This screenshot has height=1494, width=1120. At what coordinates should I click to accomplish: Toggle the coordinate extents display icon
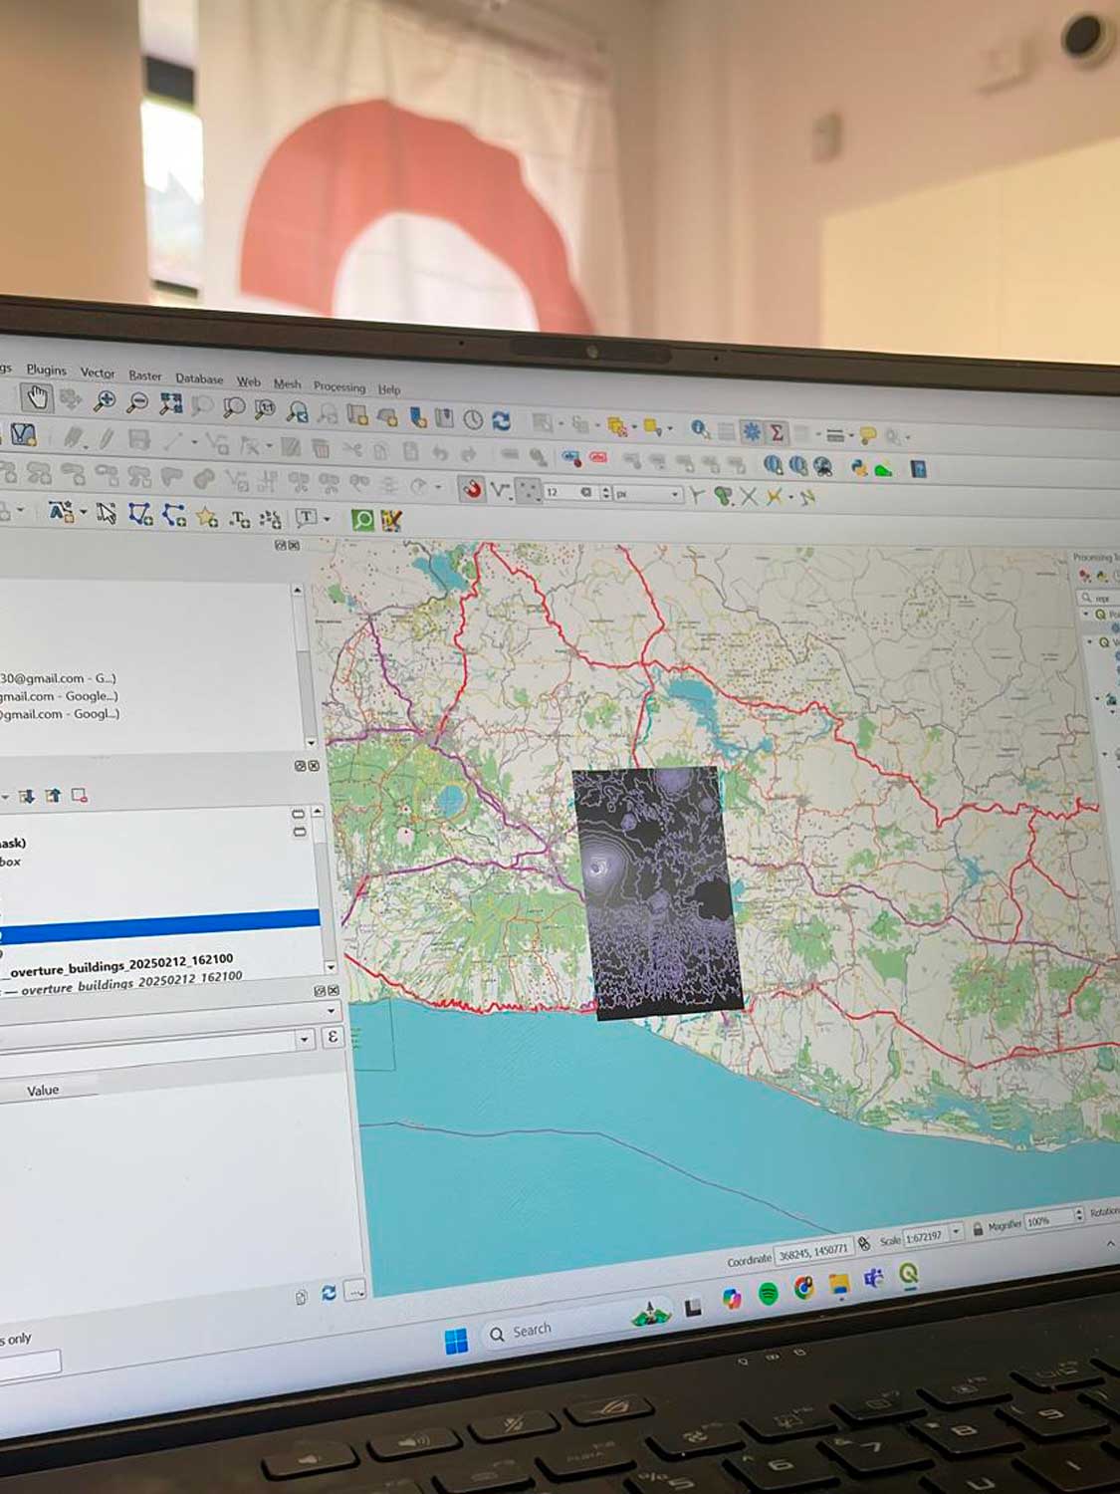pos(863,1243)
